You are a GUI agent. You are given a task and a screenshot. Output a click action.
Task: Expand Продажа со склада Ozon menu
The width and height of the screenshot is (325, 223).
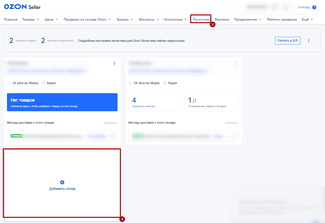pyautogui.click(x=87, y=19)
